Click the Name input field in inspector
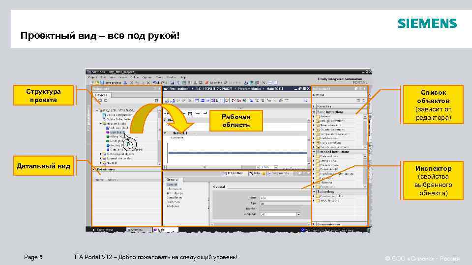This screenshot has width=472, height=265. coord(285,198)
